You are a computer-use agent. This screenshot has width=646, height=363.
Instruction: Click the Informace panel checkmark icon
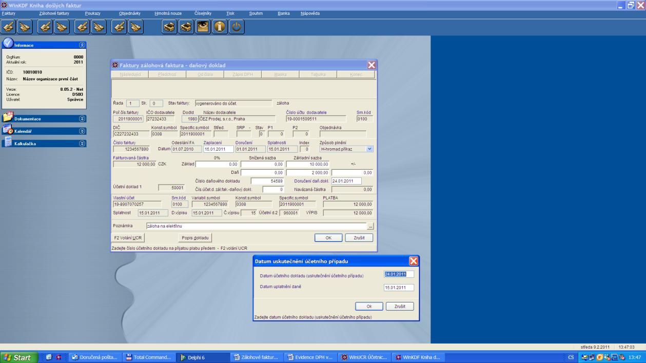click(x=8, y=44)
